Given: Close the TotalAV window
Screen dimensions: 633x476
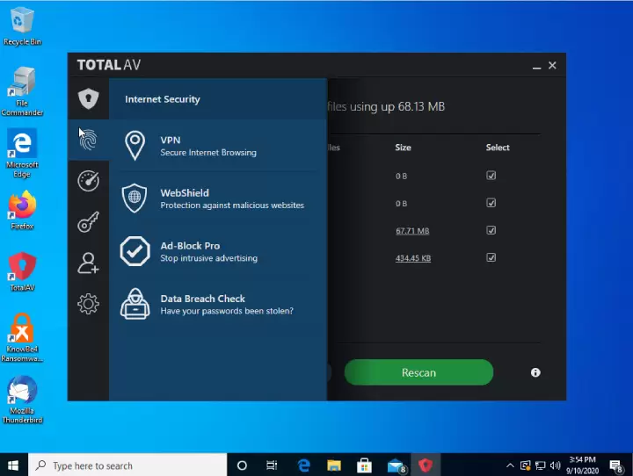Looking at the screenshot, I should point(552,65).
